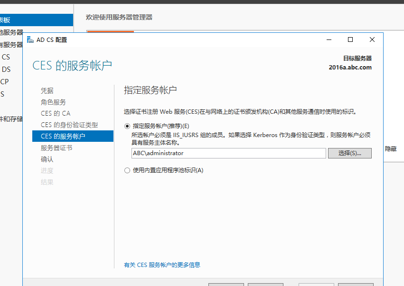Screen dimensions: 404x286
Task: Click the AD CS 配置 title bar icon
Action: (x=30, y=39)
